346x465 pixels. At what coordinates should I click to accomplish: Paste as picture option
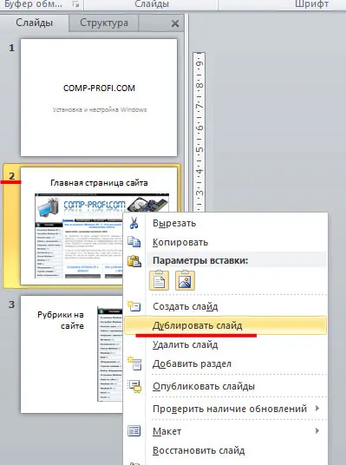click(185, 280)
